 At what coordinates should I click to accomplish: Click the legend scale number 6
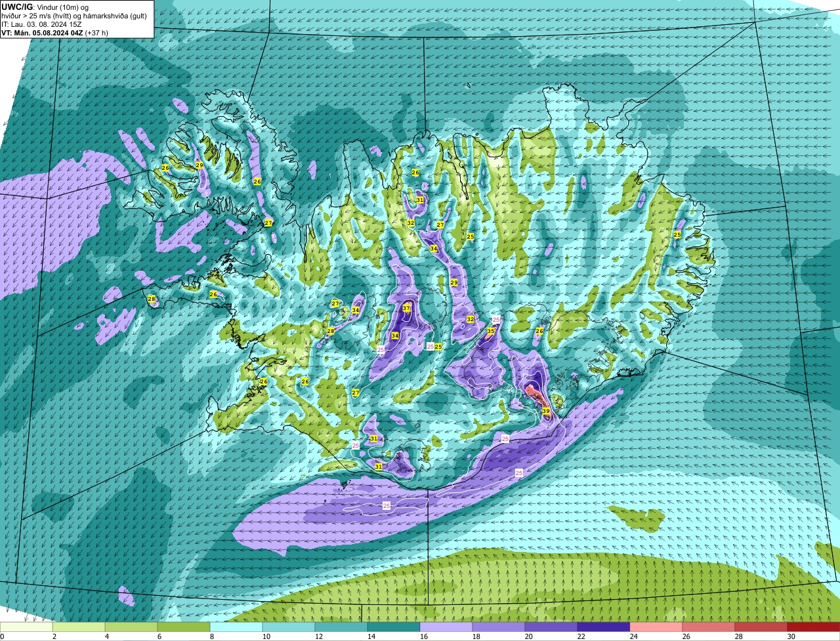(x=159, y=636)
